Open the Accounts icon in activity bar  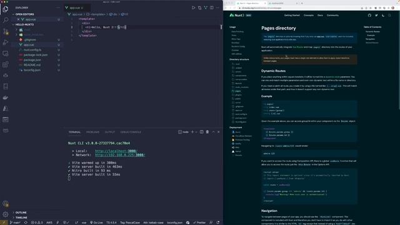coord(6,204)
